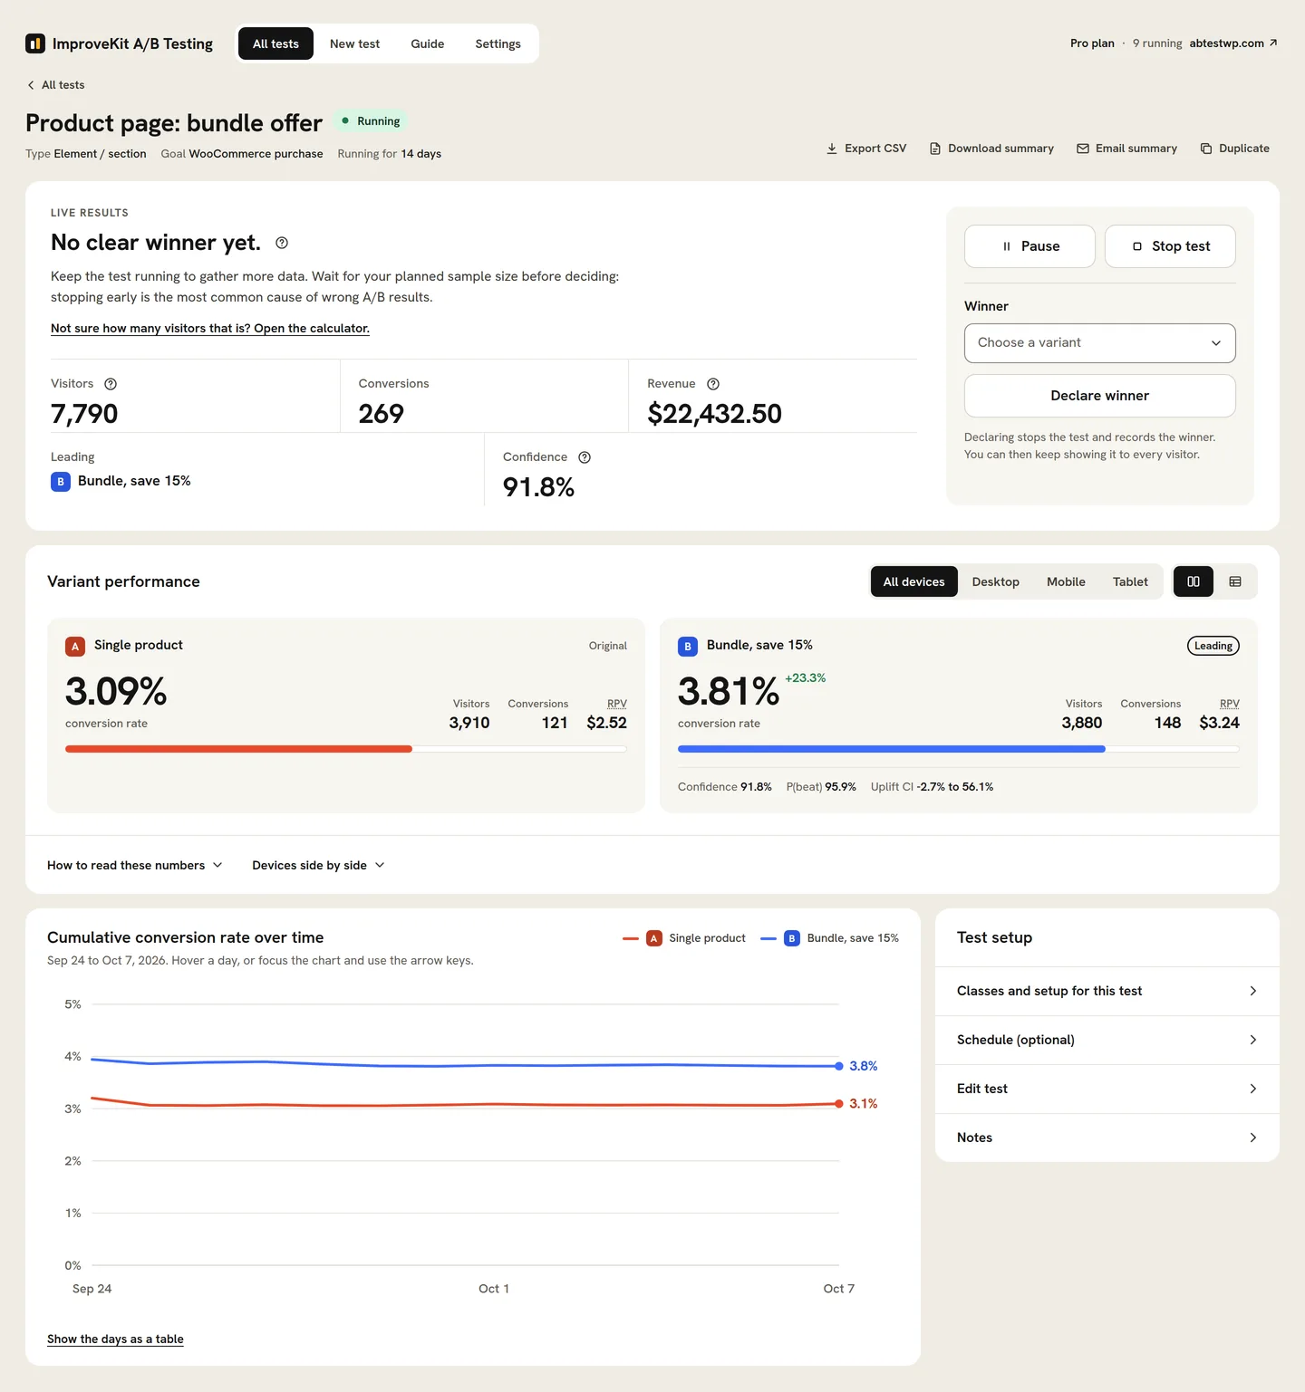Filter results to Desktop
The width and height of the screenshot is (1305, 1392).
point(996,581)
